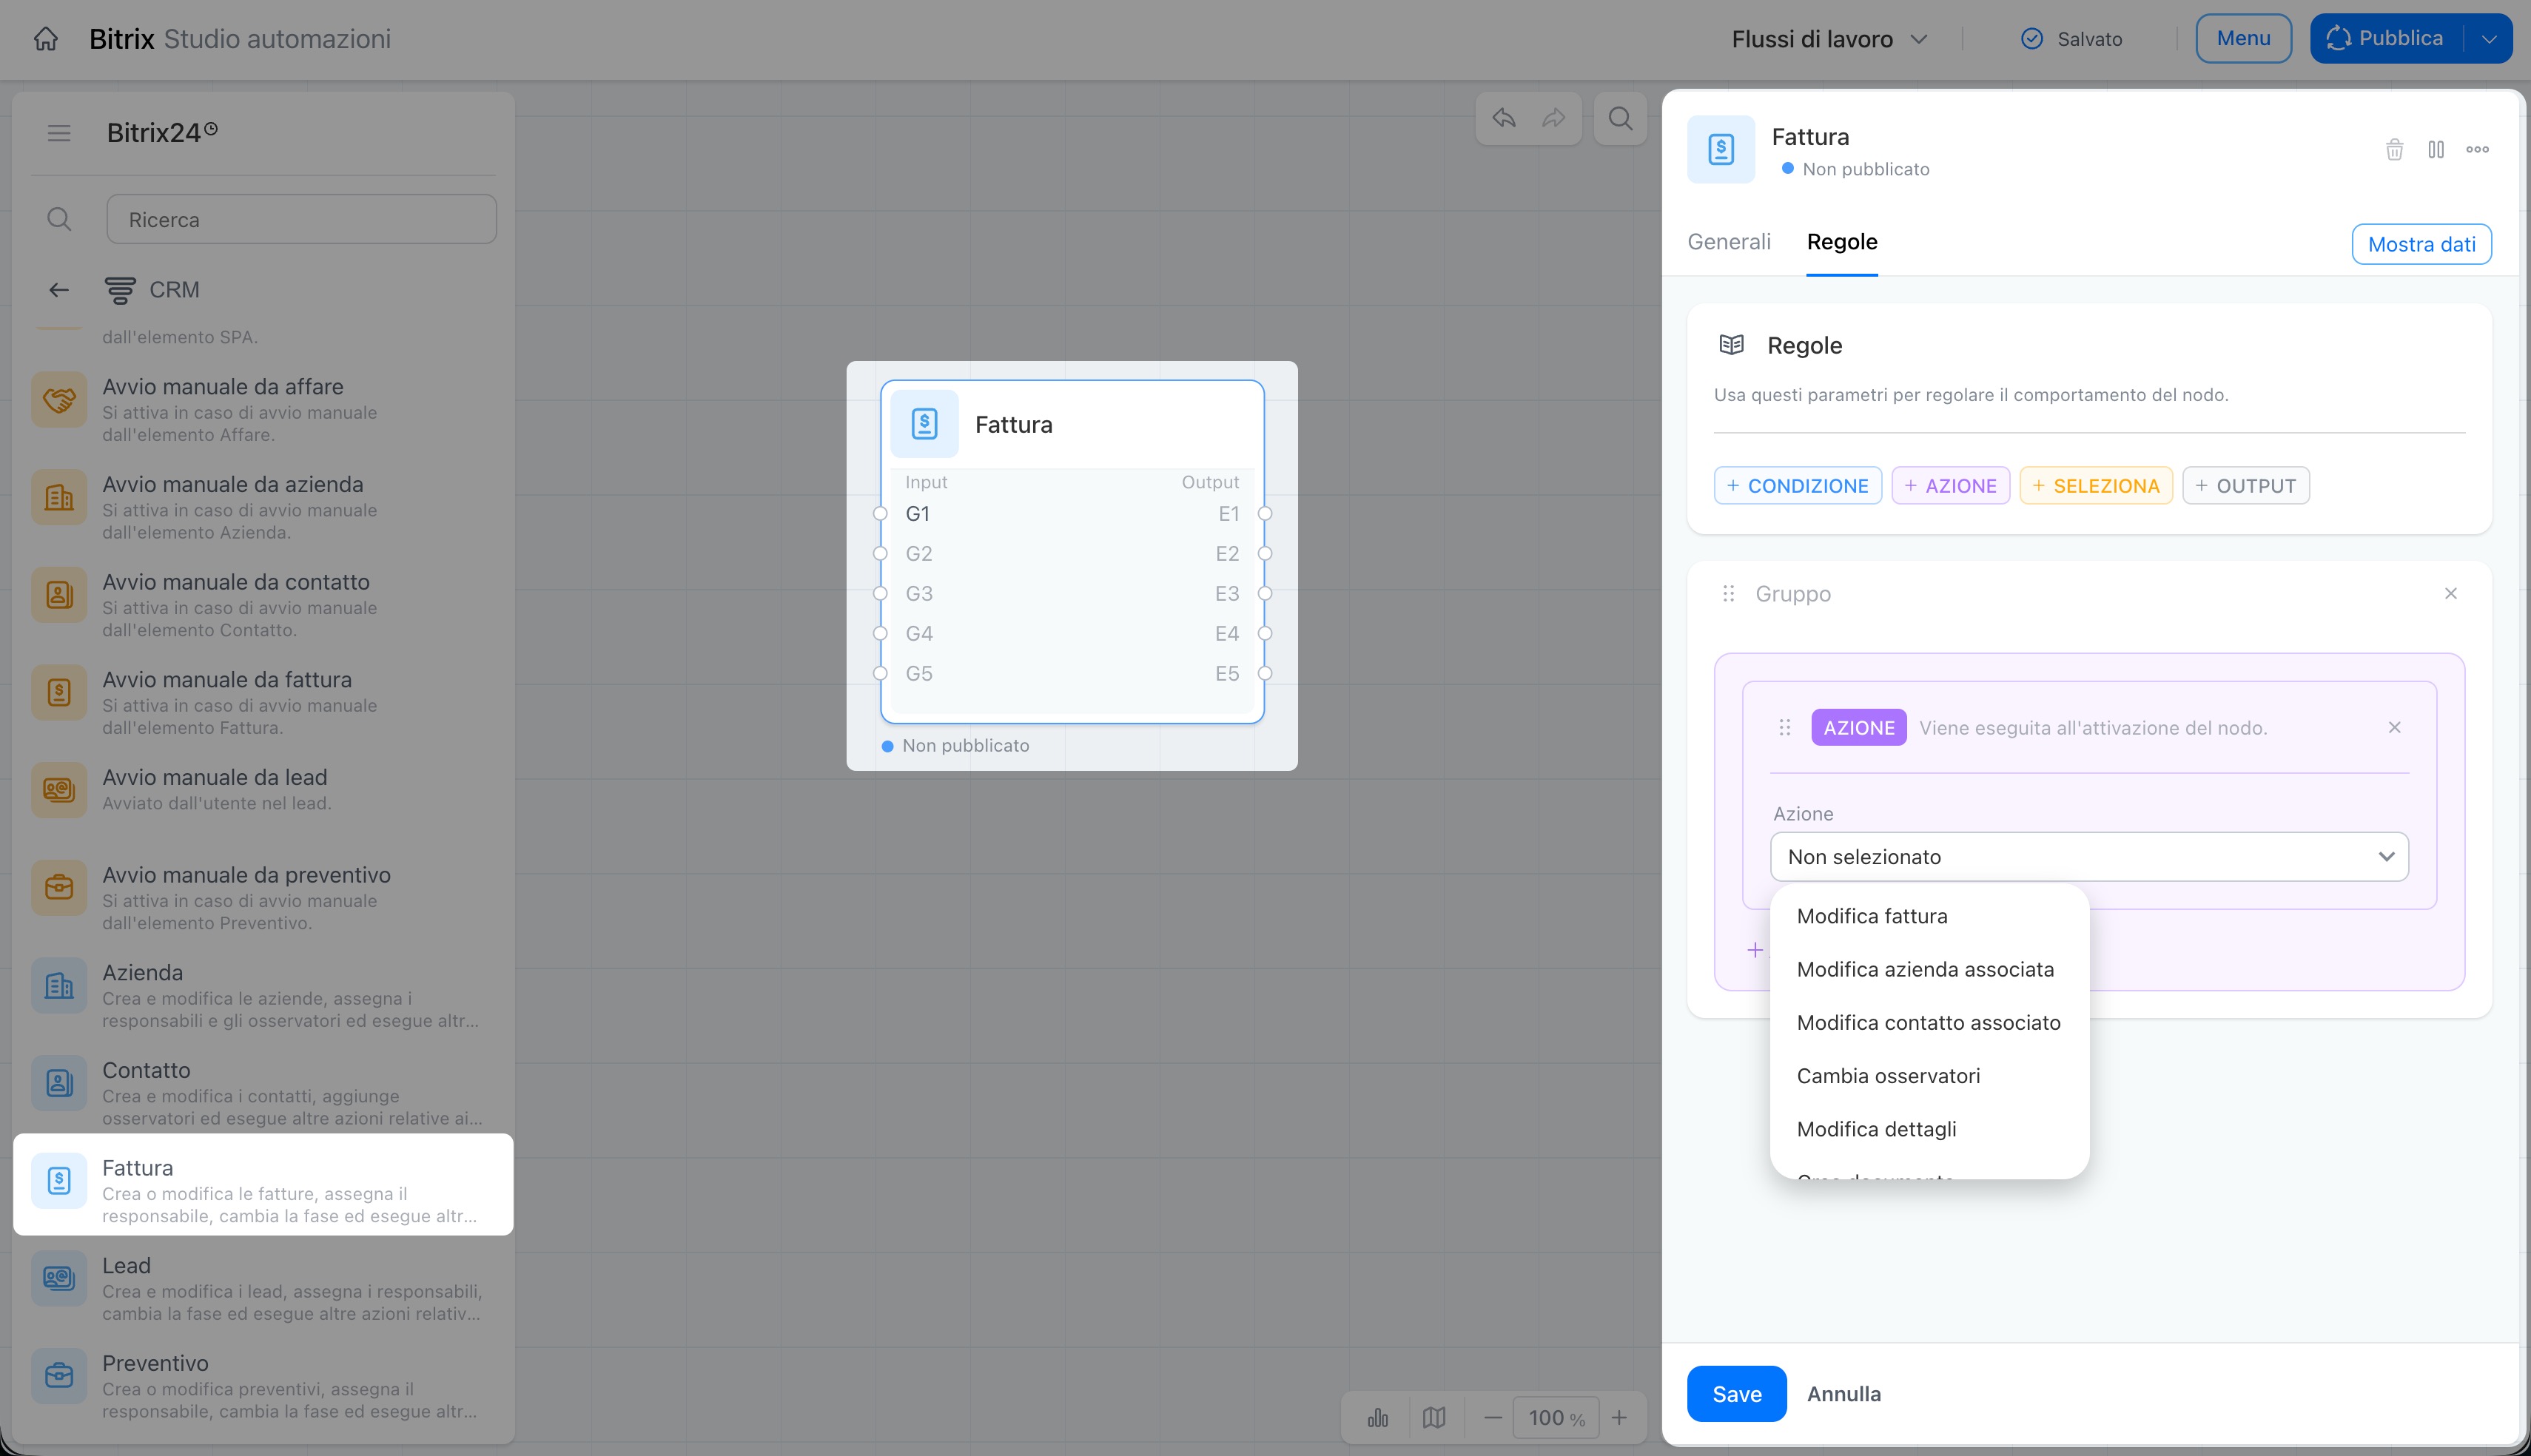This screenshot has height=1456, width=2531.
Task: Choose Modifica azienda associata option
Action: (1925, 970)
